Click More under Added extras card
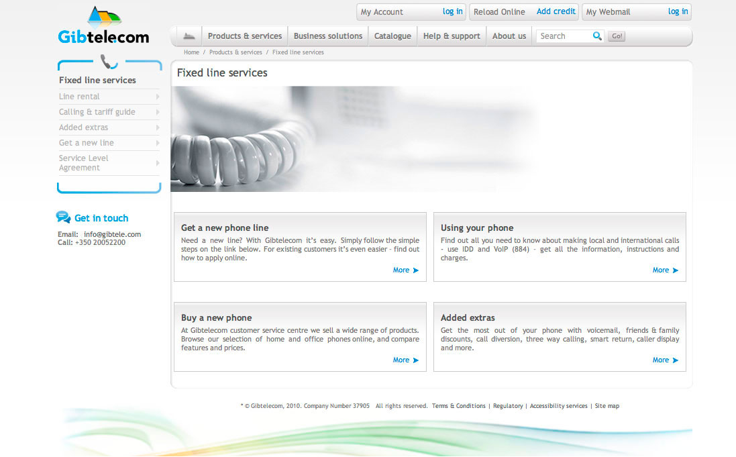 tap(660, 360)
